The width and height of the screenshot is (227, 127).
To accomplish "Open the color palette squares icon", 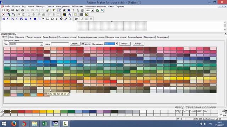I will [64, 15].
